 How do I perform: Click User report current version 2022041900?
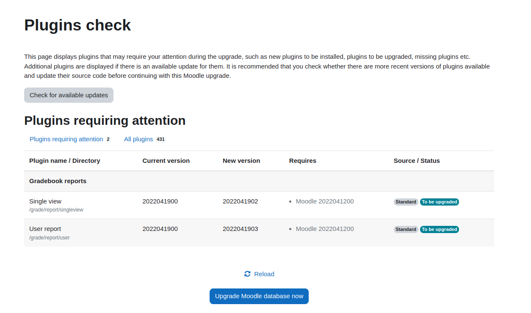(x=160, y=229)
